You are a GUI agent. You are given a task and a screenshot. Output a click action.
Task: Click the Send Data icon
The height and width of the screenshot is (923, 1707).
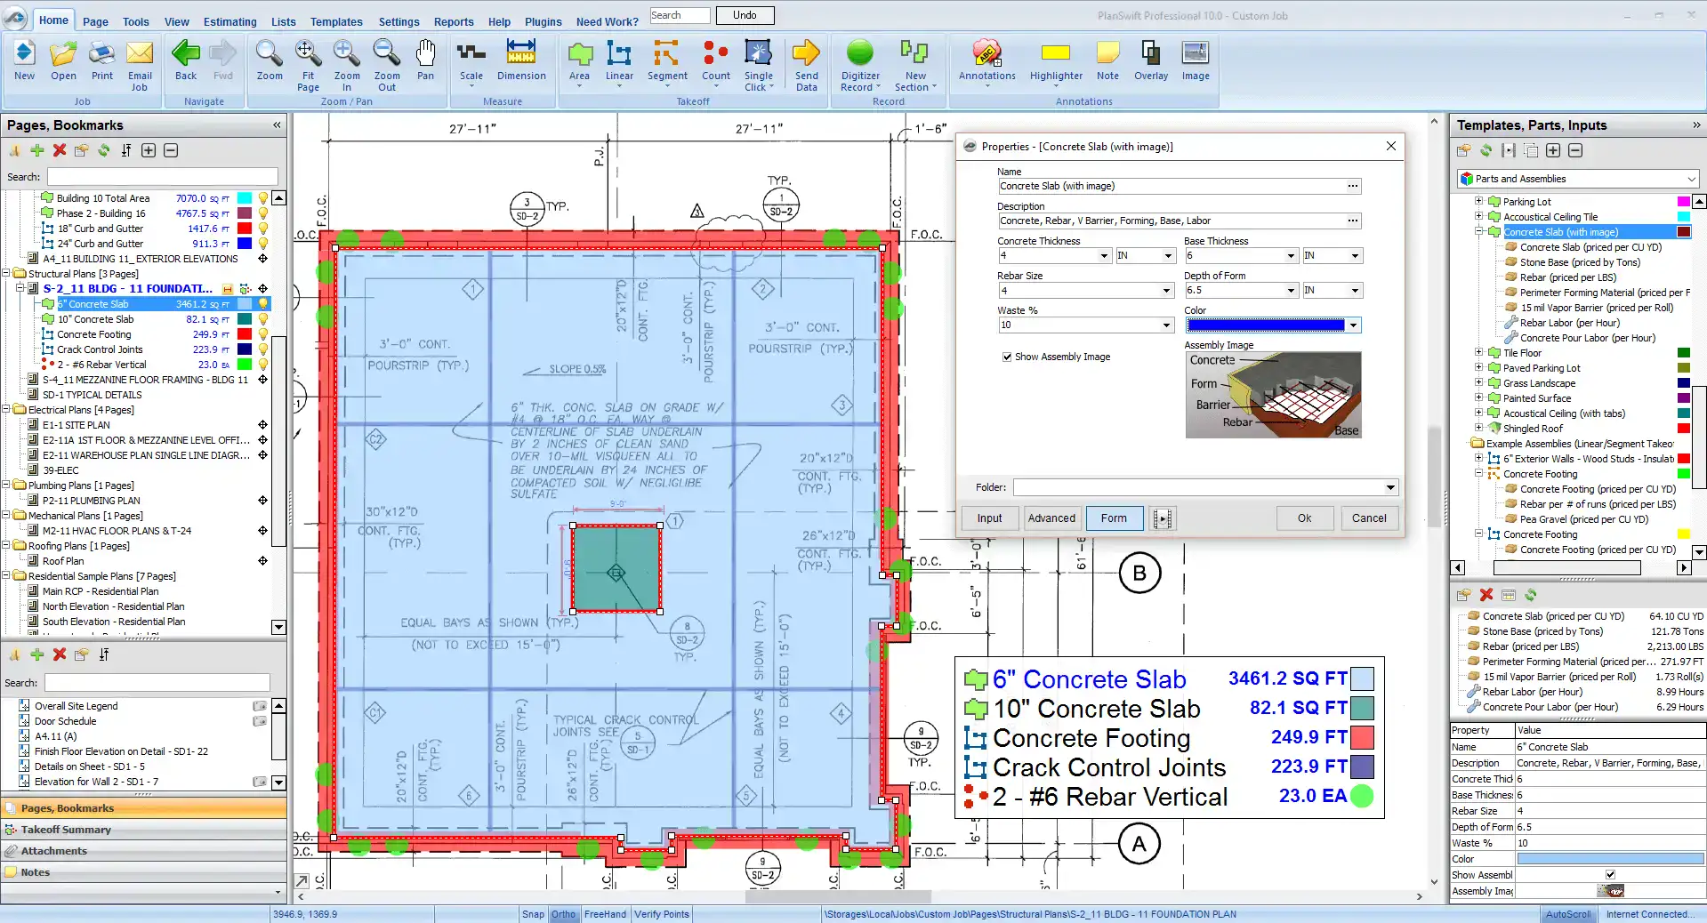point(807,64)
